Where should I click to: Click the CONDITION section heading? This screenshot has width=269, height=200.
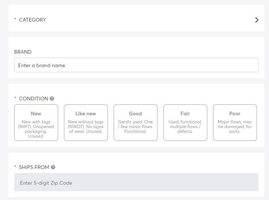[34, 99]
